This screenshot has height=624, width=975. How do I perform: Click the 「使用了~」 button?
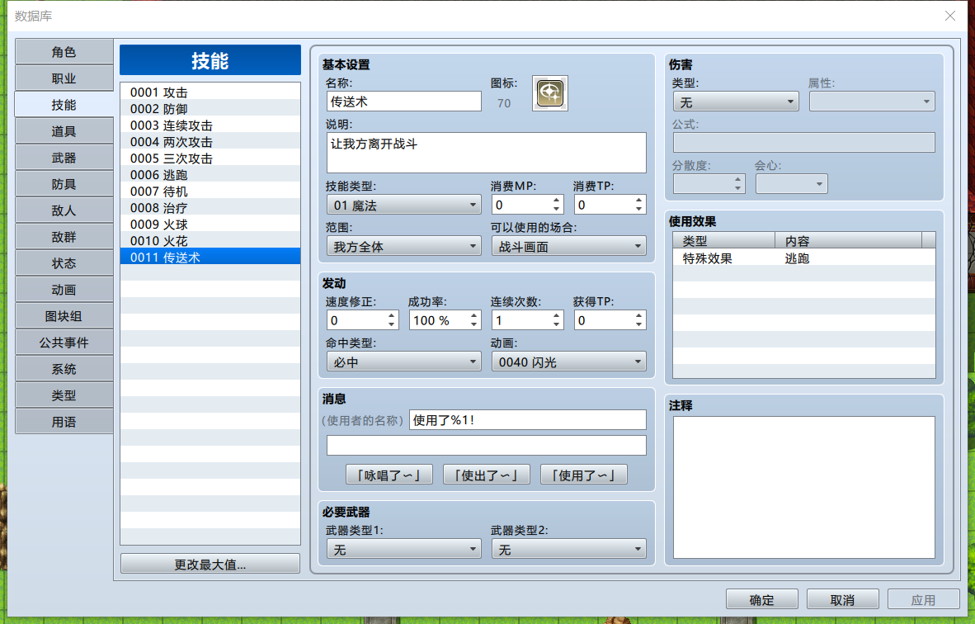pos(584,475)
